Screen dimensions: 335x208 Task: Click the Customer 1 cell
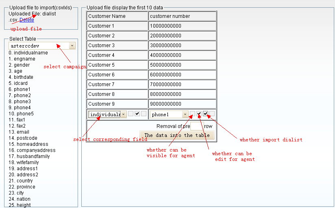pos(117,26)
